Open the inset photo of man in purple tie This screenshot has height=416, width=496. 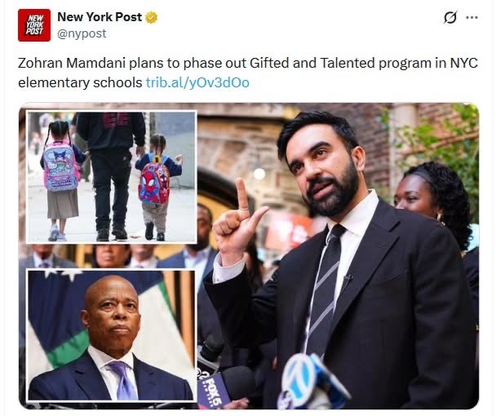tap(111, 335)
